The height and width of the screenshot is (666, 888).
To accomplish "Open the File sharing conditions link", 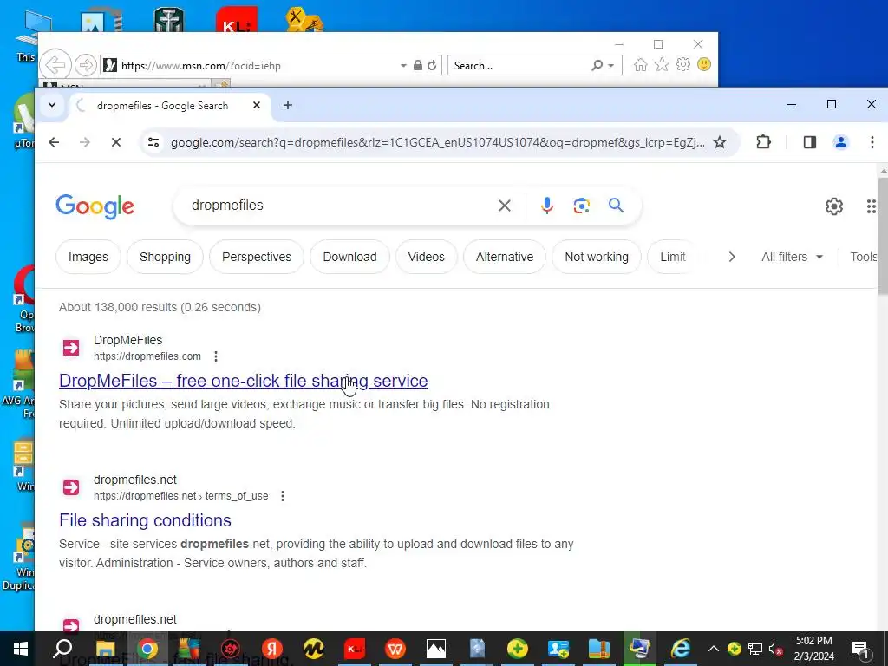I will tap(145, 520).
